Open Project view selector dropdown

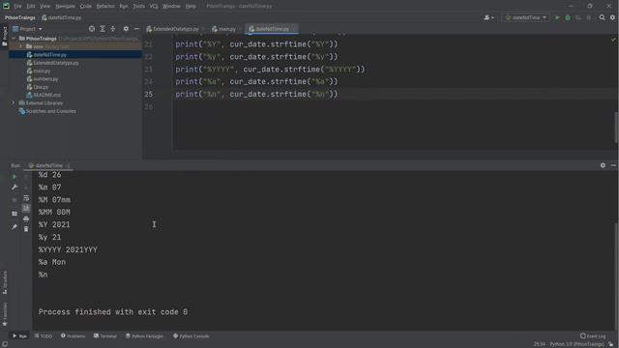coord(27,29)
